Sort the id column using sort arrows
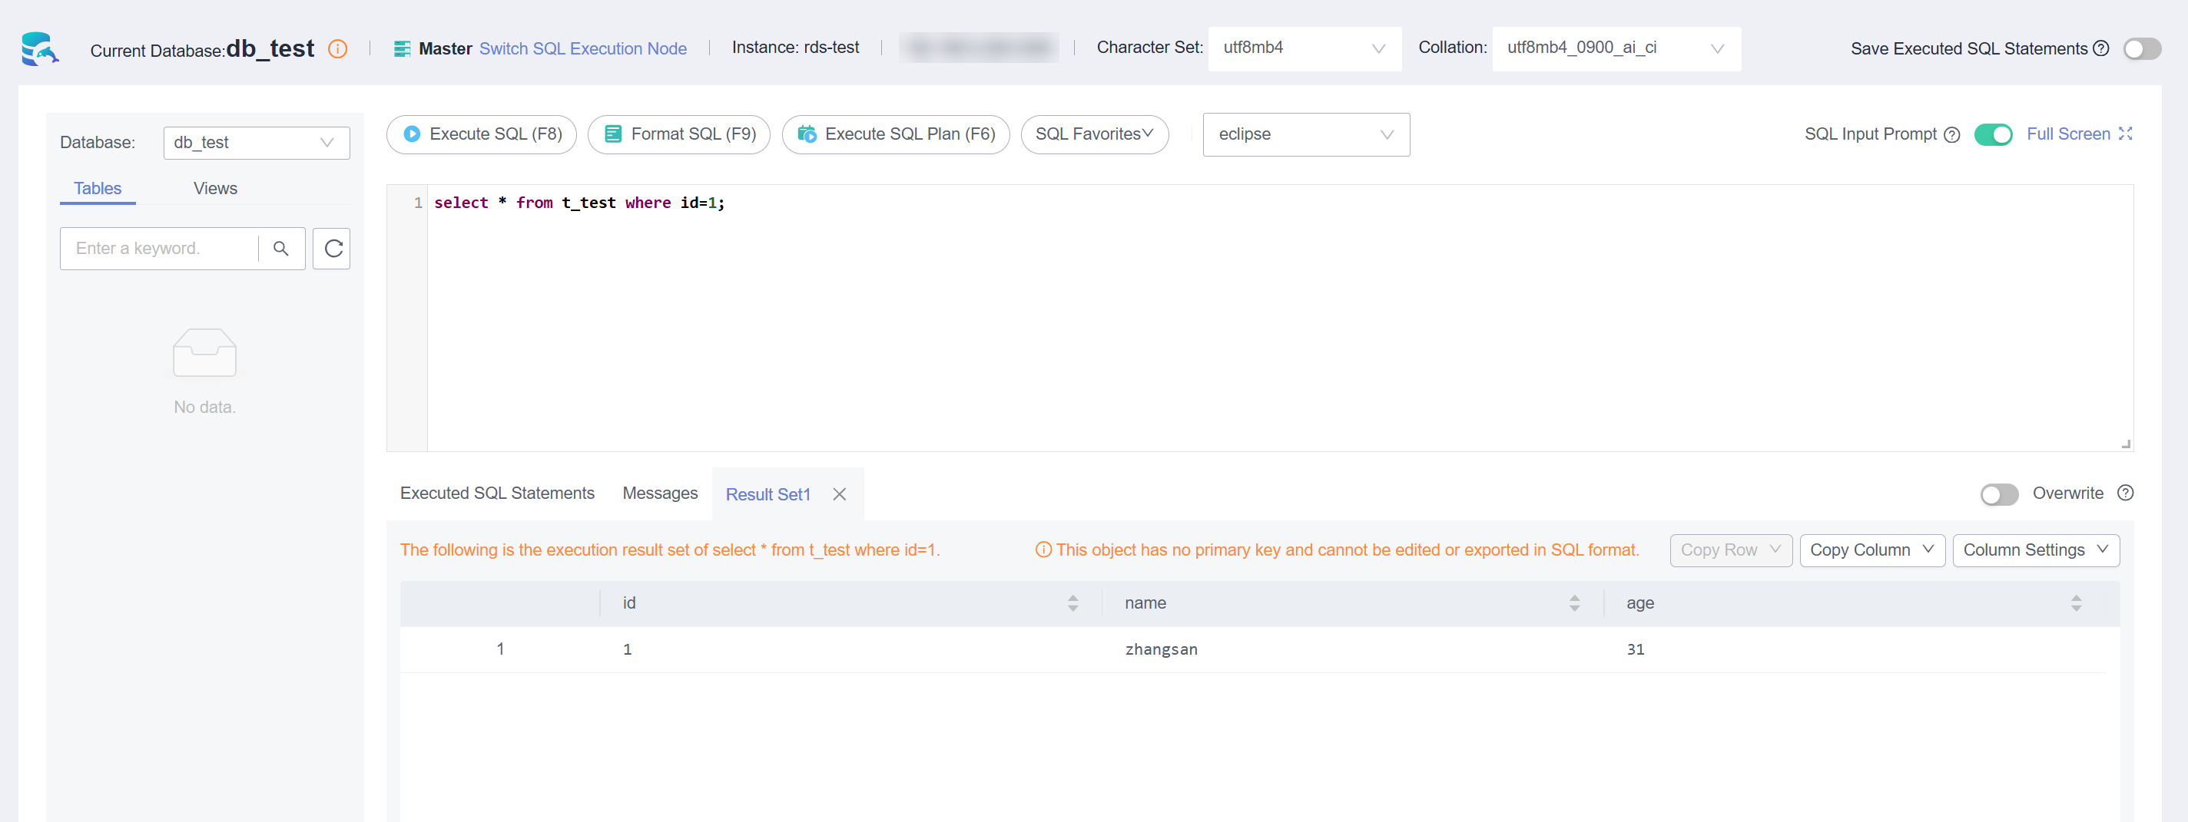The image size is (2188, 822). pyautogui.click(x=1072, y=603)
